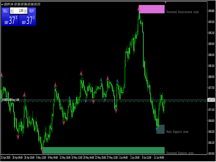
Task: Click the 108.310 price axis label
Action: pyautogui.click(x=211, y=66)
